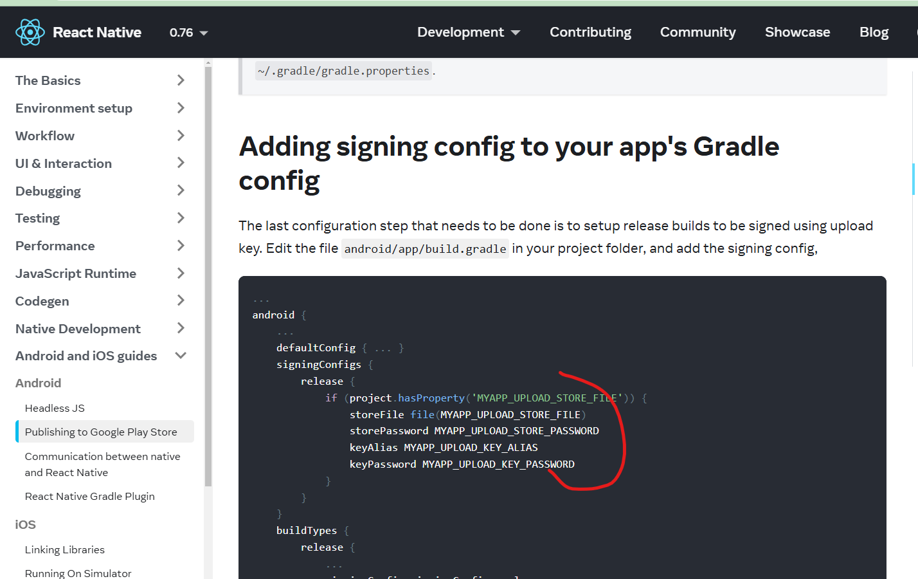Click the Android category label in sidebar
Screen dimensions: 918x579
39,383
